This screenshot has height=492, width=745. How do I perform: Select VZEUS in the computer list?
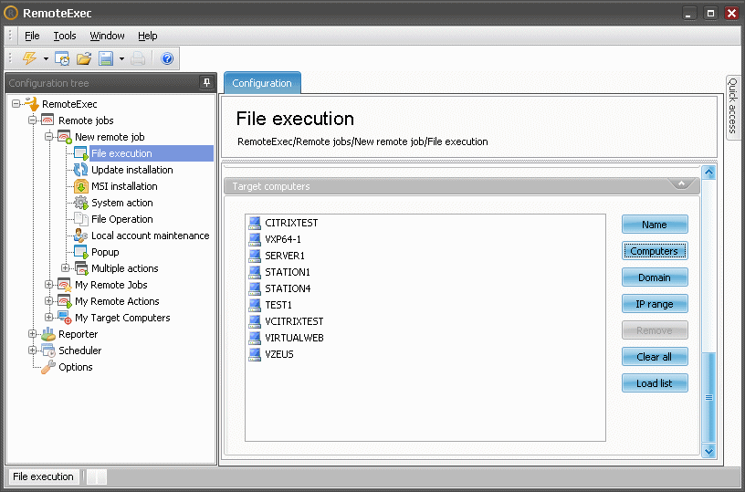pyautogui.click(x=278, y=354)
